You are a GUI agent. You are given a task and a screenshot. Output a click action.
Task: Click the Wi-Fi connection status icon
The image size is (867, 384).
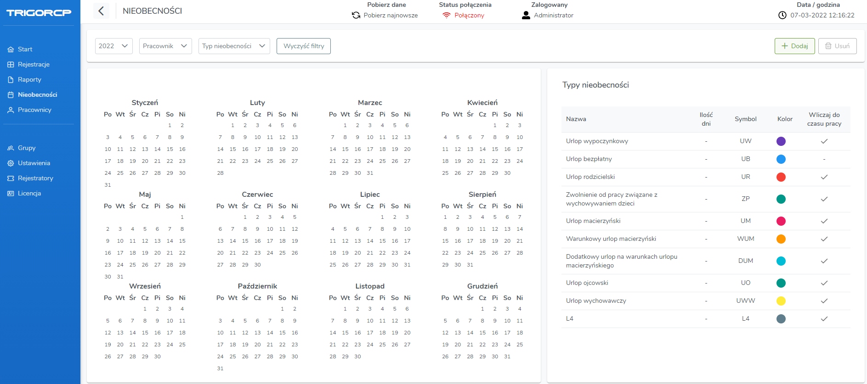[446, 15]
